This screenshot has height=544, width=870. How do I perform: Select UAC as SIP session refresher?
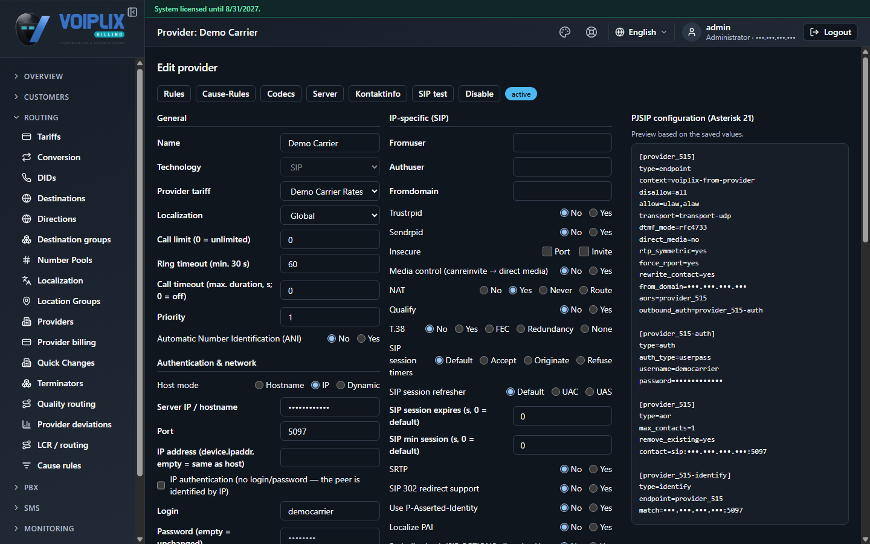click(556, 392)
